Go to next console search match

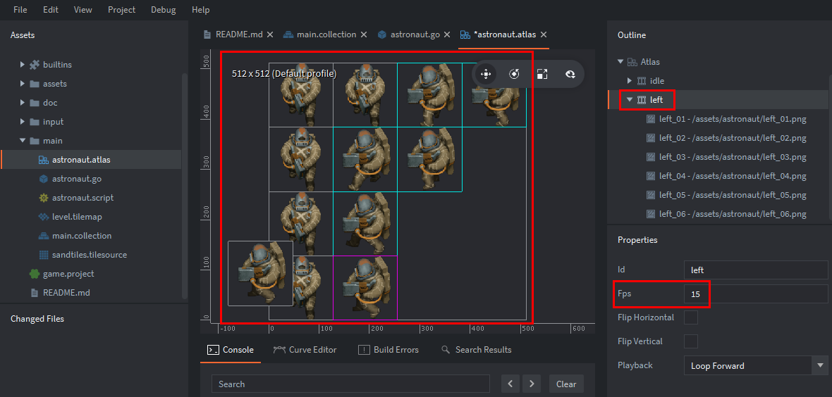(x=531, y=384)
